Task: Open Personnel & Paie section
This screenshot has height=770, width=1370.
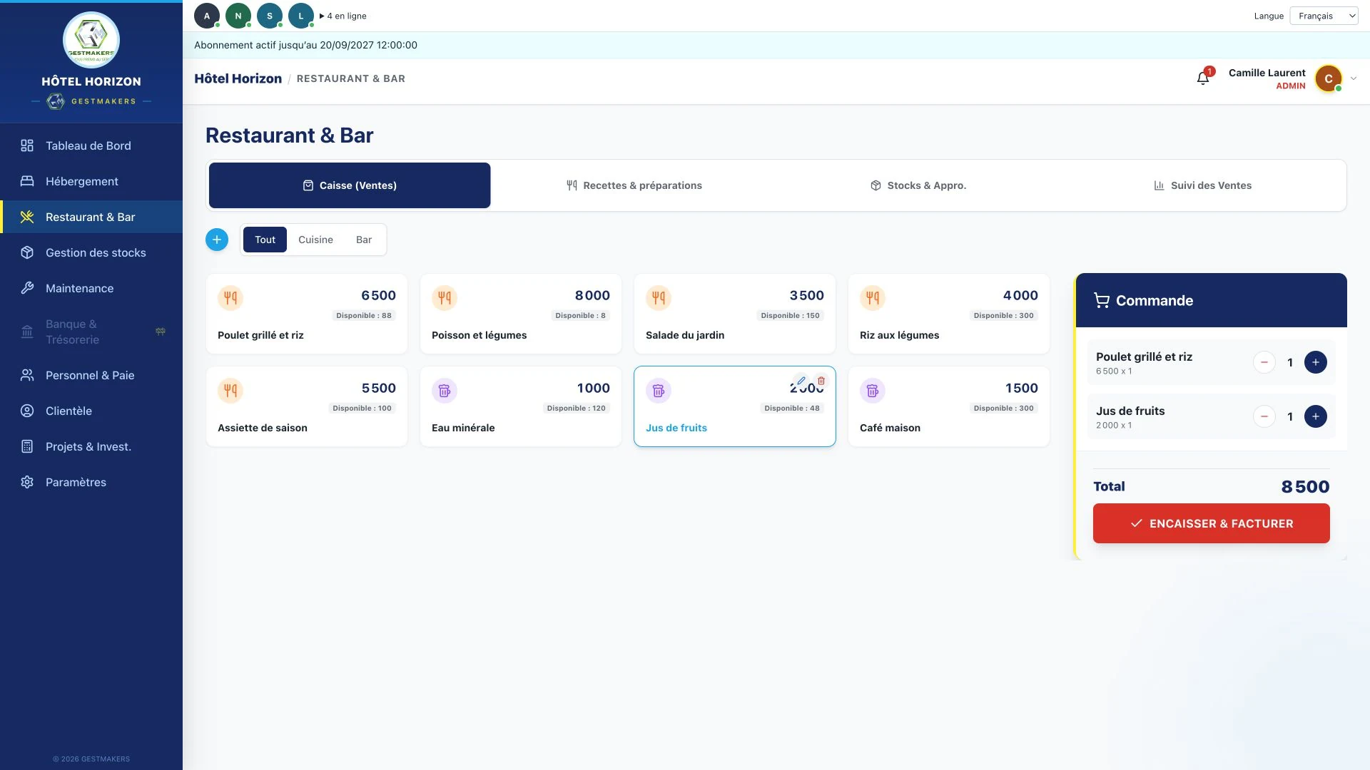Action: tap(91, 375)
